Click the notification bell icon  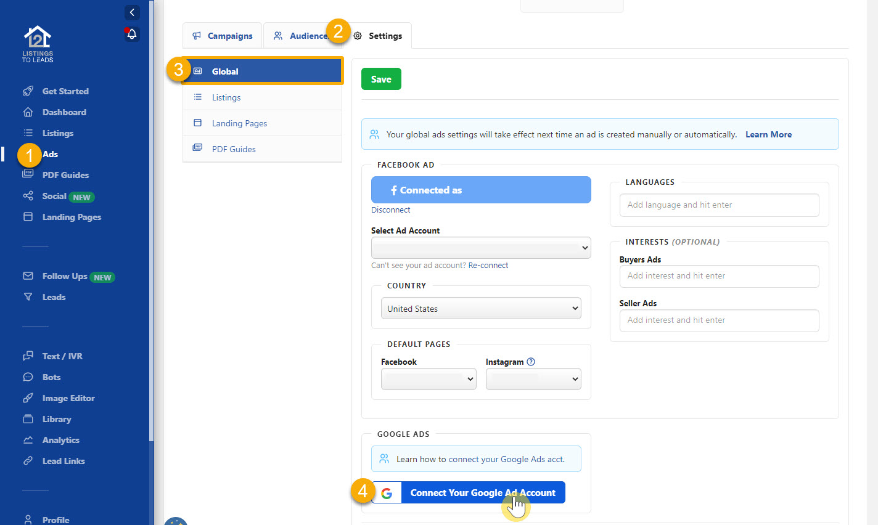[132, 34]
